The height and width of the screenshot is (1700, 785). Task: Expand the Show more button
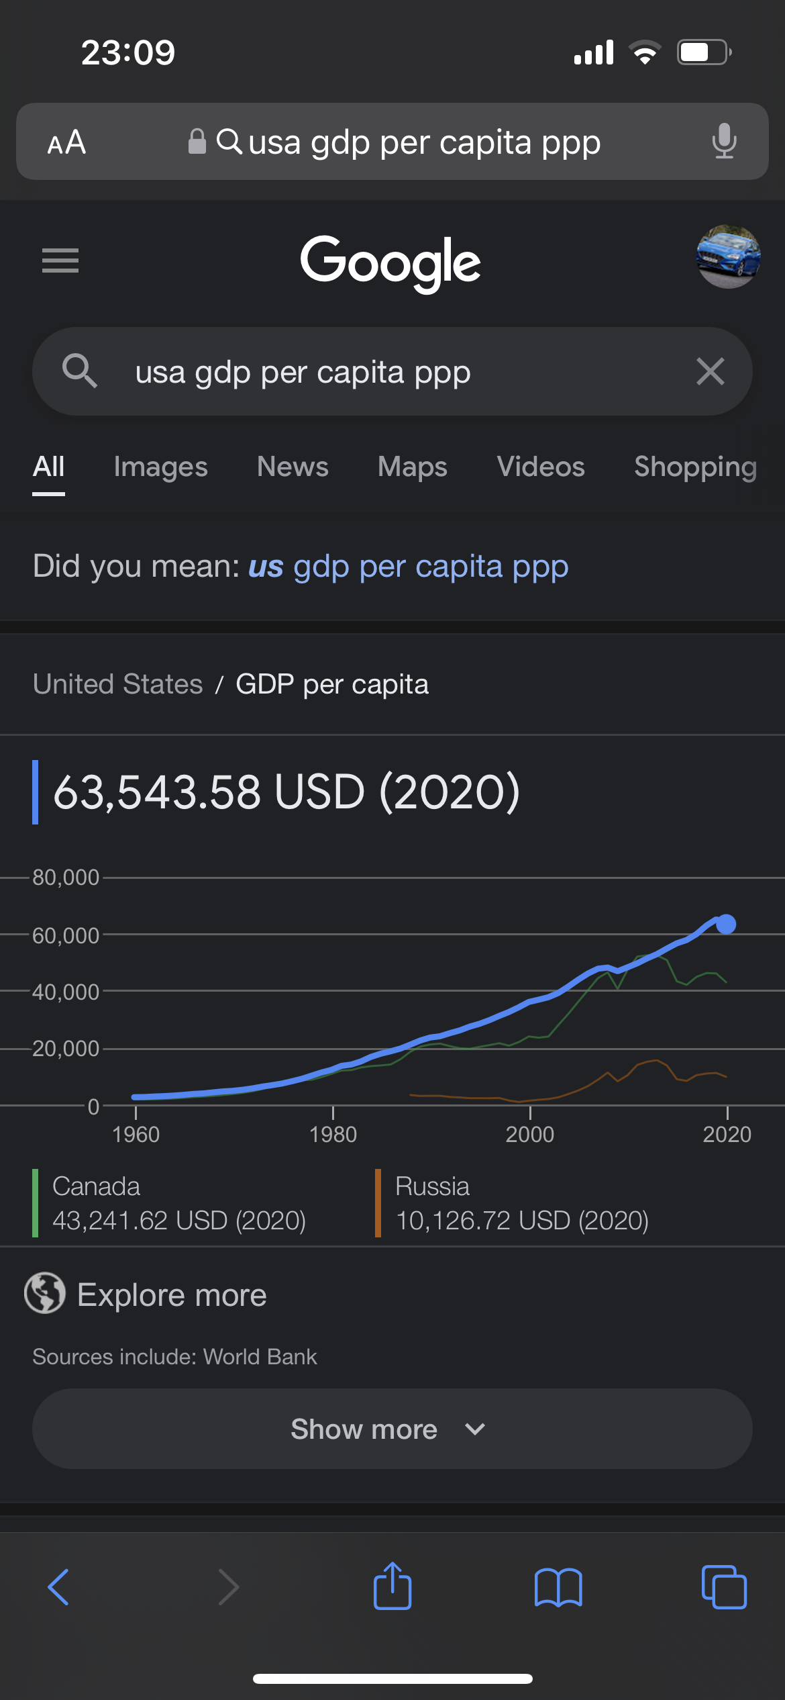(x=392, y=1429)
